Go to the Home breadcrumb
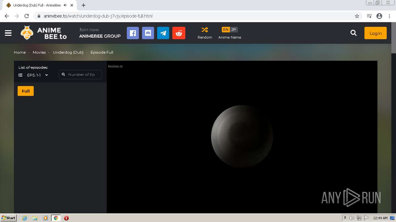The height and width of the screenshot is (222, 396). point(20,52)
